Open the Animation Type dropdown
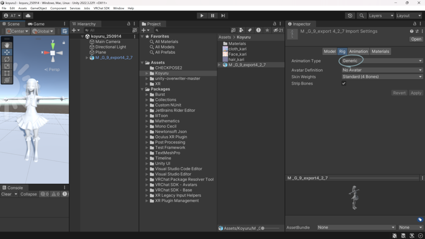 (381, 61)
